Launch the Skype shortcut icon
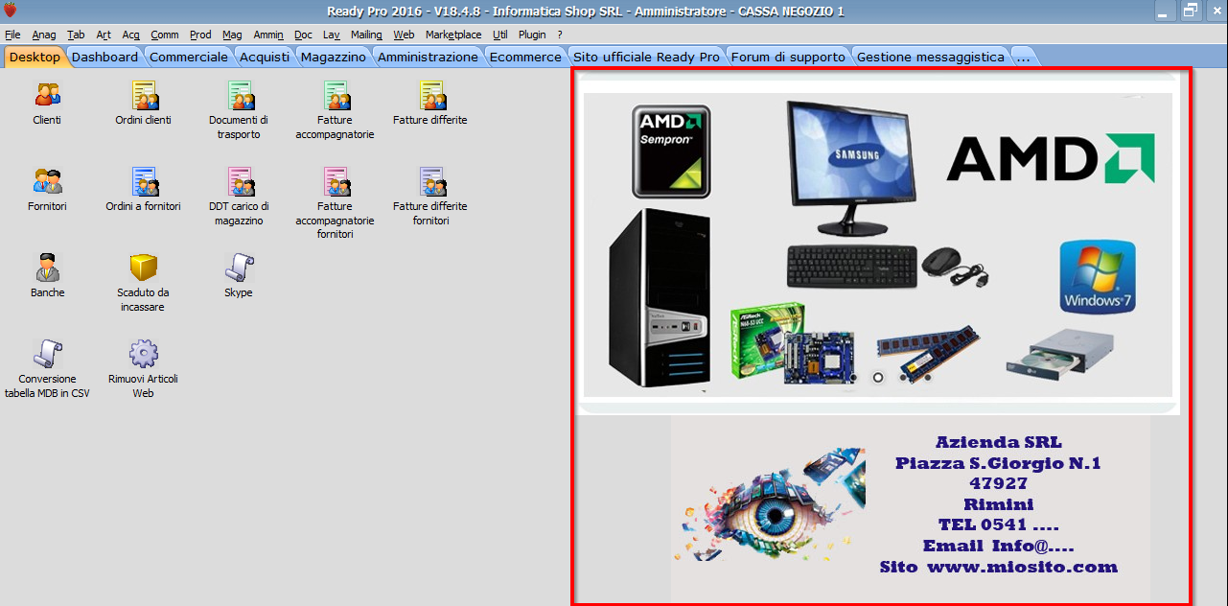The width and height of the screenshot is (1228, 606). coord(239,268)
